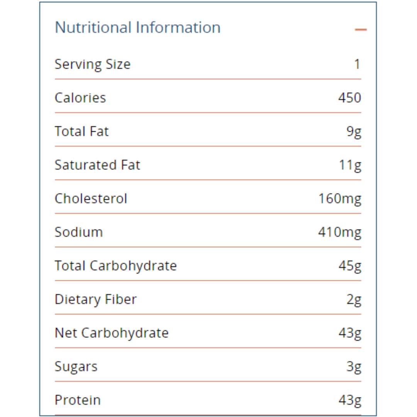The height and width of the screenshot is (417, 417).
Task: Click the 450 calories value
Action: pyautogui.click(x=349, y=98)
